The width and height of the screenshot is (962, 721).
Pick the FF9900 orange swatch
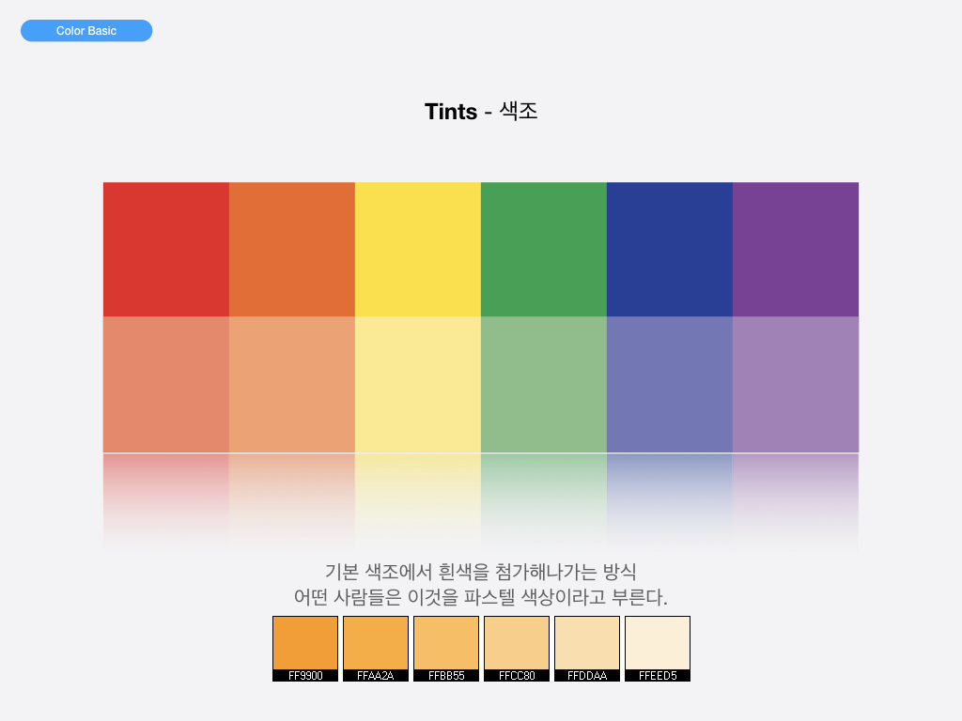click(305, 644)
